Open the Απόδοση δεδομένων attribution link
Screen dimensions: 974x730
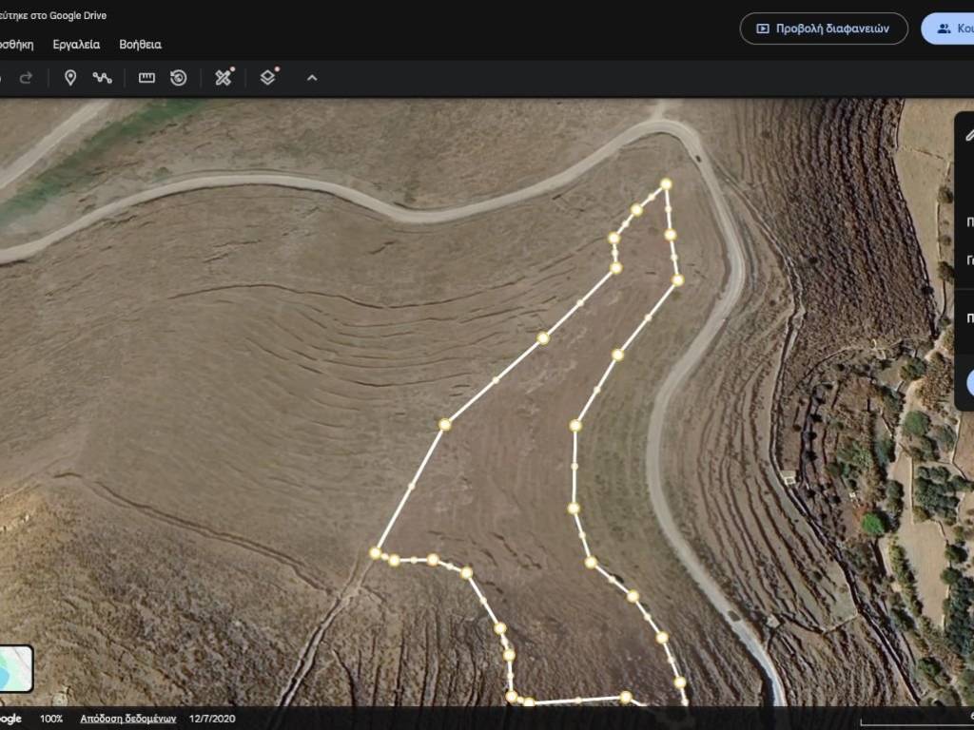coord(127,719)
